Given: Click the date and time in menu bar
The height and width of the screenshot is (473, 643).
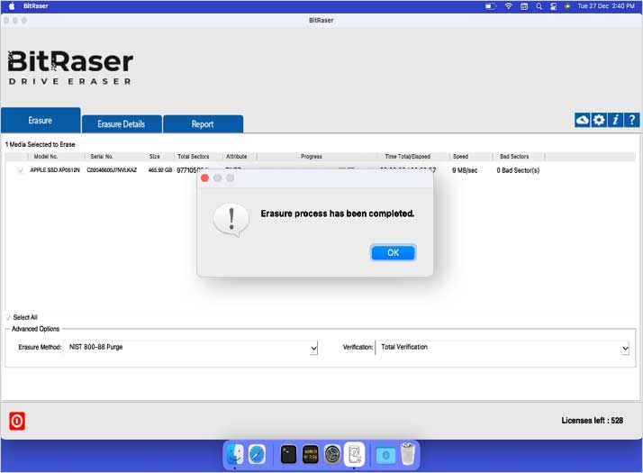Looking at the screenshot, I should coord(606,5).
